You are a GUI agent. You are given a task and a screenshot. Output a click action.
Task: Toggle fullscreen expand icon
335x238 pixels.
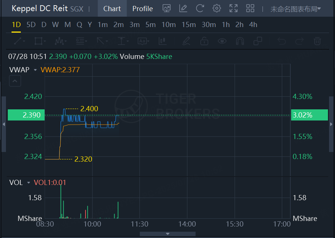pyautogui.click(x=233, y=9)
